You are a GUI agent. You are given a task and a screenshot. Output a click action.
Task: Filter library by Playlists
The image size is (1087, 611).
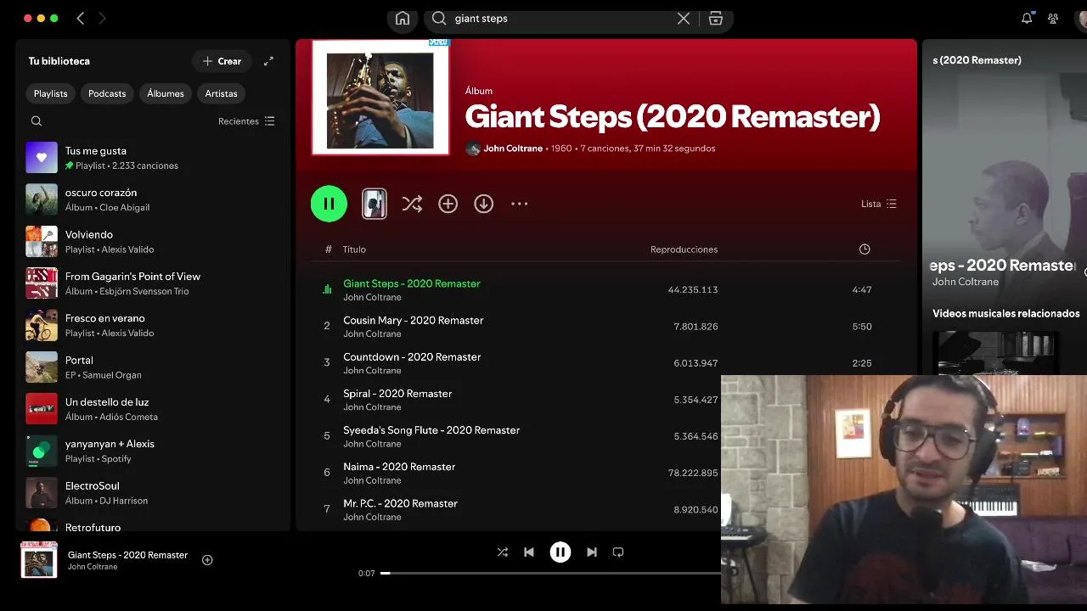coord(51,93)
